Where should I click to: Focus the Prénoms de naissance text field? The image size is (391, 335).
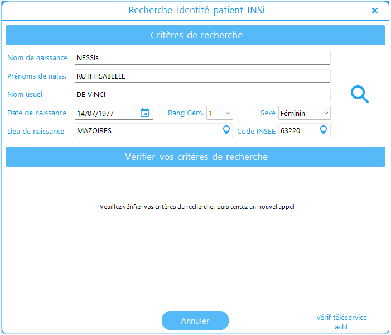click(x=202, y=76)
